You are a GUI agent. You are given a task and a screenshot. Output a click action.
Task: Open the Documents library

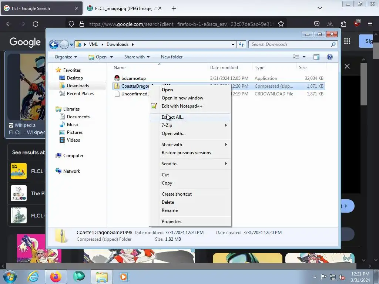(78, 117)
